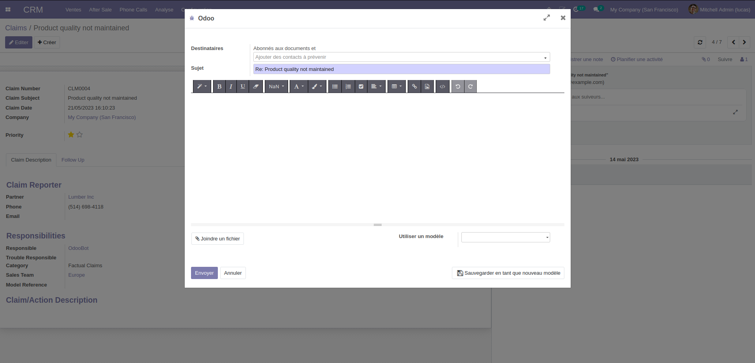Click Planifier une activité
Screen dimensions: 755x363
(637, 60)
